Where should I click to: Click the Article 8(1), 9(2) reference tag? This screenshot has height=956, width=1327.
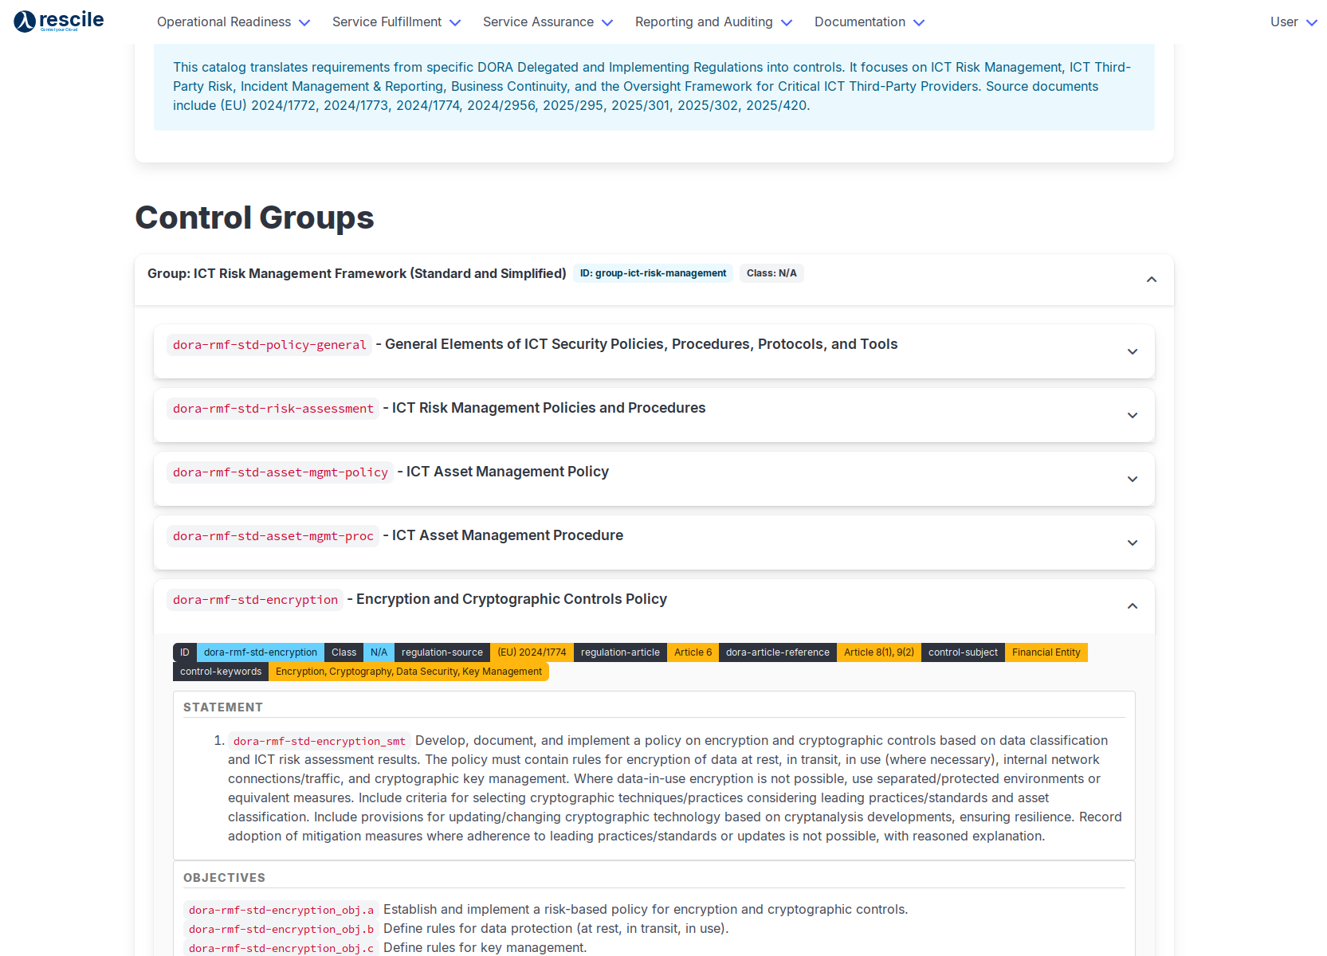click(x=878, y=652)
